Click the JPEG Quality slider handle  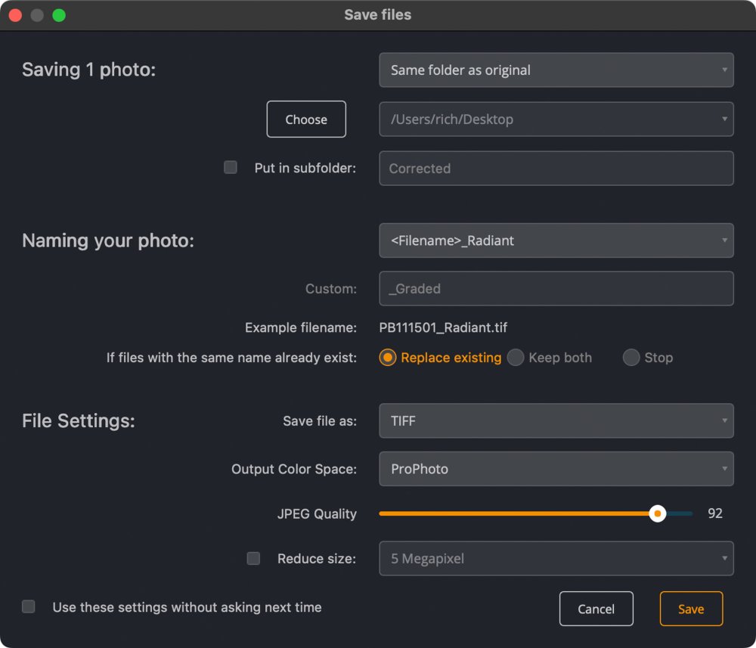tap(658, 513)
